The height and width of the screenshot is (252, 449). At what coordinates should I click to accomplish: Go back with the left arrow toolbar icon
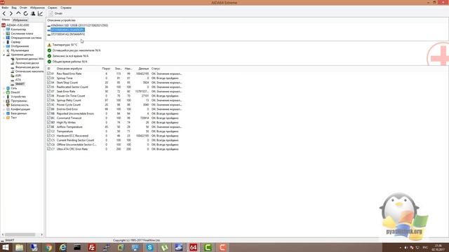point(4,13)
